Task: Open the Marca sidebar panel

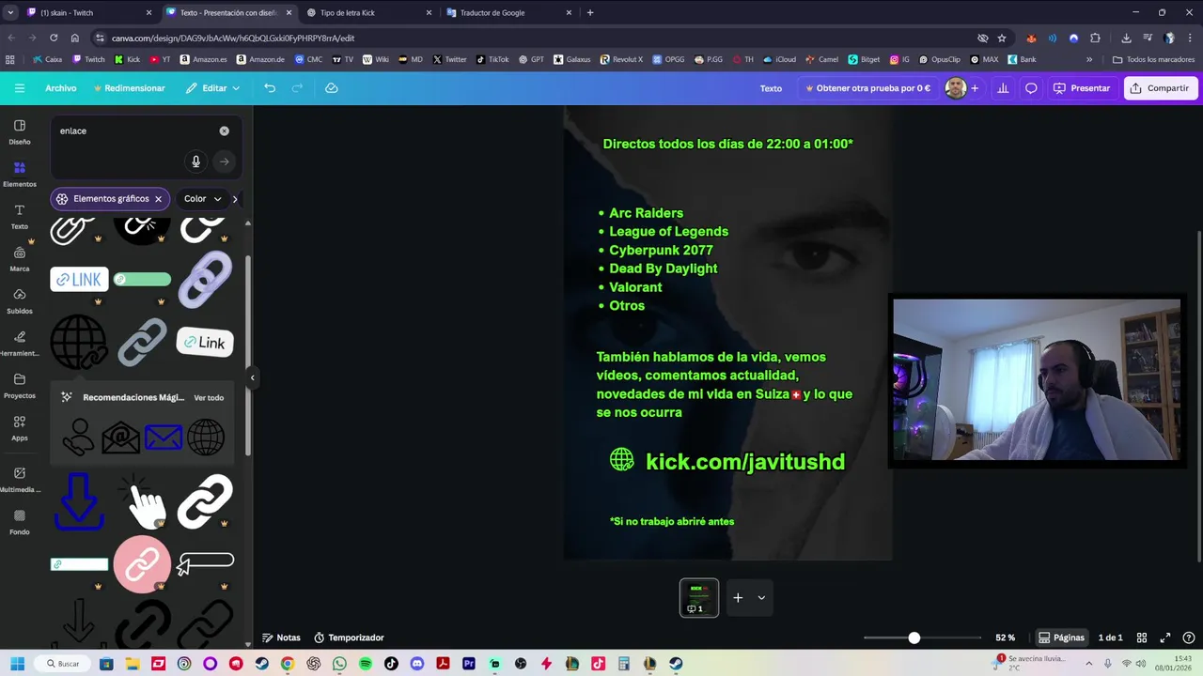Action: 19,259
